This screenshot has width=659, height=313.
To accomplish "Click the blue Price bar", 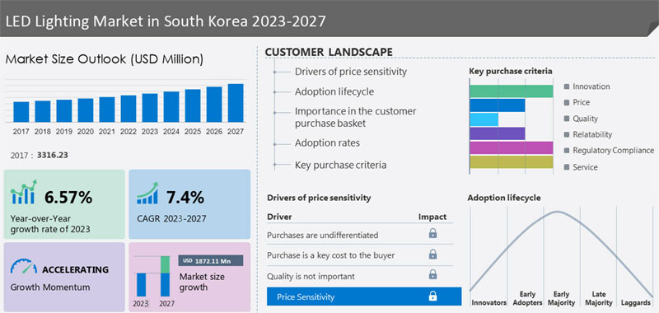I will pyautogui.click(x=498, y=105).
